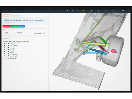Image resolution: width=132 pixels, height=99 pixels.
Task: Collapse the RUN002-RW-N2deg-AoA root assembly
Action: 3,41
